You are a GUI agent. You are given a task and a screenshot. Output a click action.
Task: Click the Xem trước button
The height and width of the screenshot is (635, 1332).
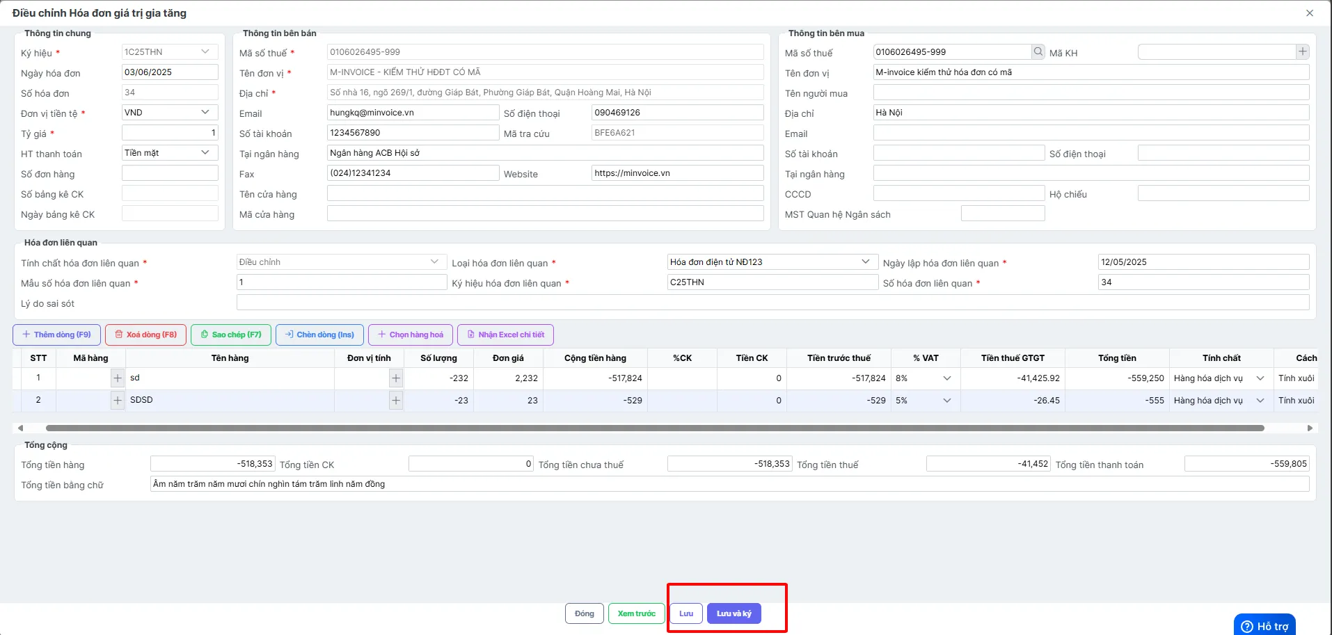[637, 613]
